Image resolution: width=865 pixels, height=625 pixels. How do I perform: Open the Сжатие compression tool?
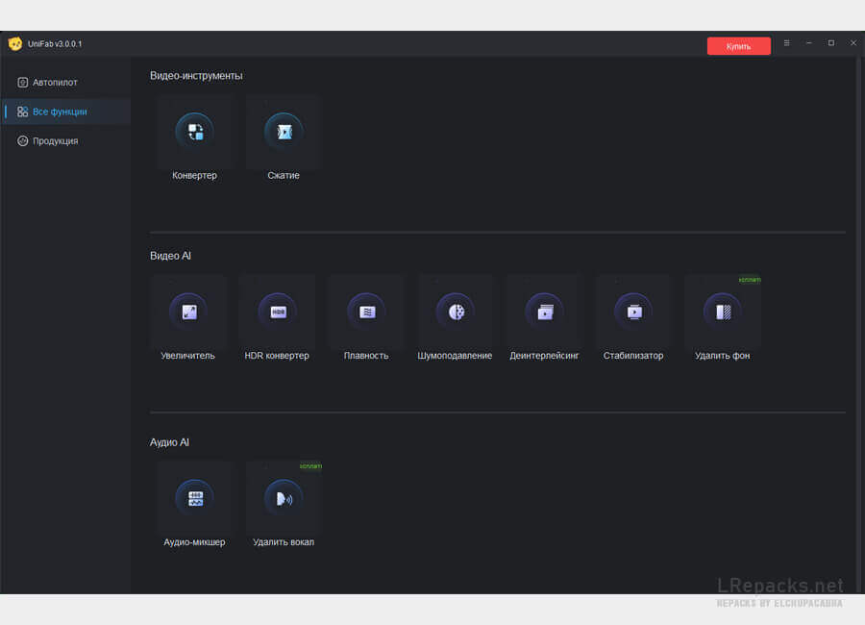[x=284, y=132]
